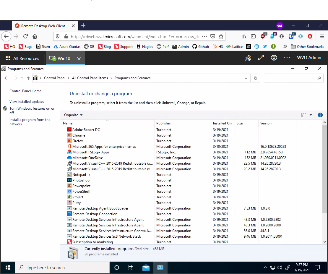Click the unpin icon in the web client bar
The image size is (328, 274).
tap(248, 58)
